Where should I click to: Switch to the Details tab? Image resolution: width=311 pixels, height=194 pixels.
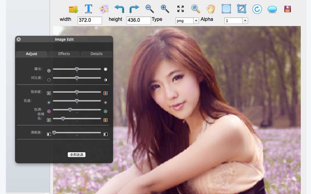click(96, 54)
